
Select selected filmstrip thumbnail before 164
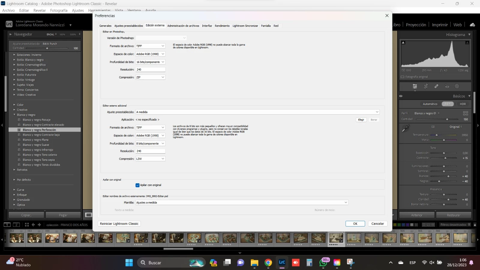(336, 238)
